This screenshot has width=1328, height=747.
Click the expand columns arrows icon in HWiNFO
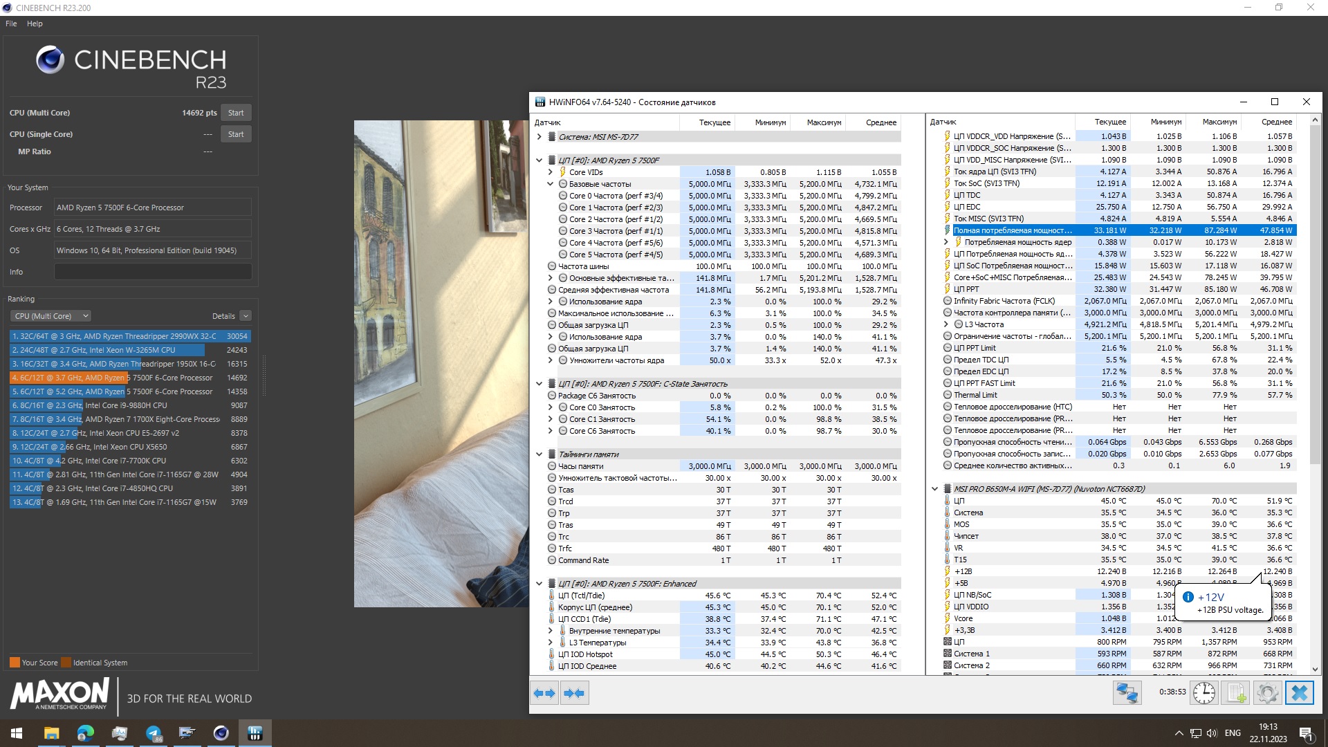coord(545,693)
